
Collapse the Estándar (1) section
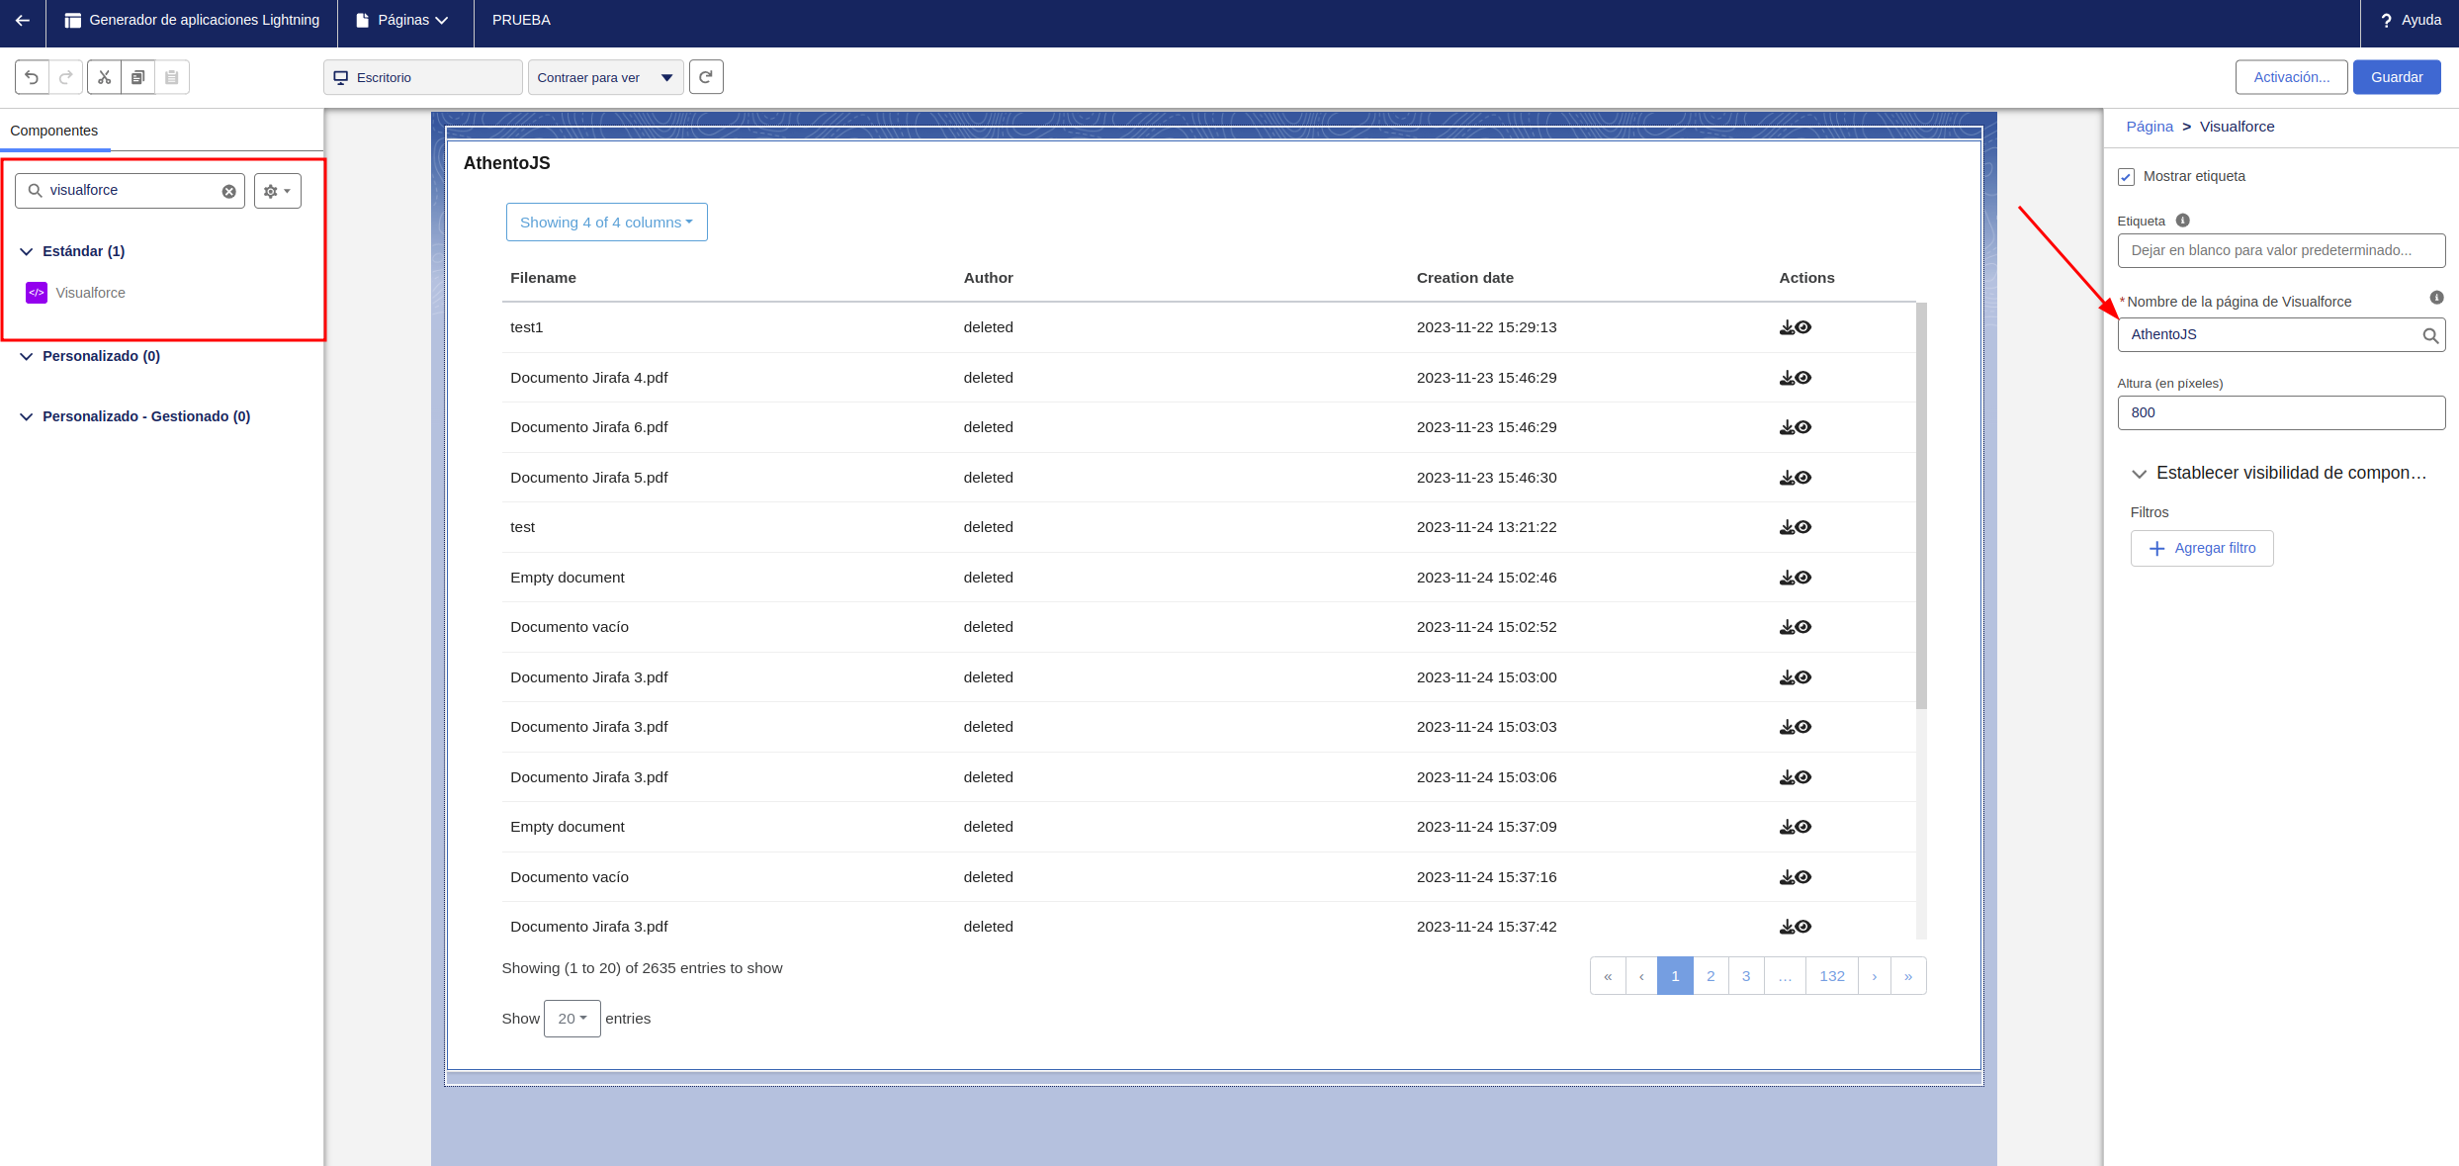click(x=27, y=251)
